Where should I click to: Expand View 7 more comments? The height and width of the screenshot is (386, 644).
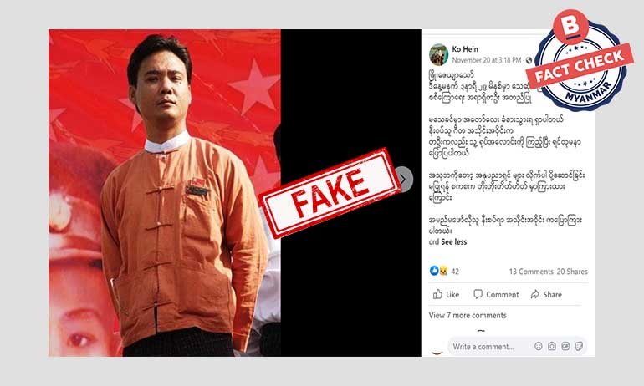pyautogui.click(x=468, y=316)
